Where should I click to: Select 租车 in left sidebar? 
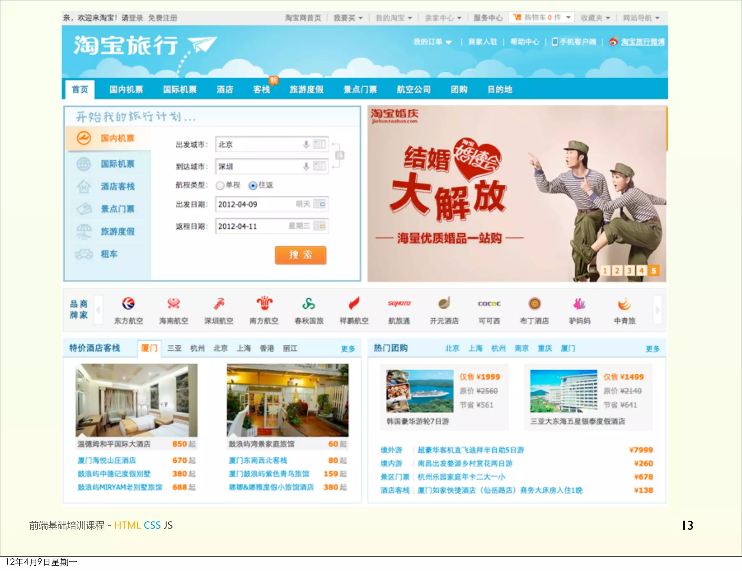point(109,254)
